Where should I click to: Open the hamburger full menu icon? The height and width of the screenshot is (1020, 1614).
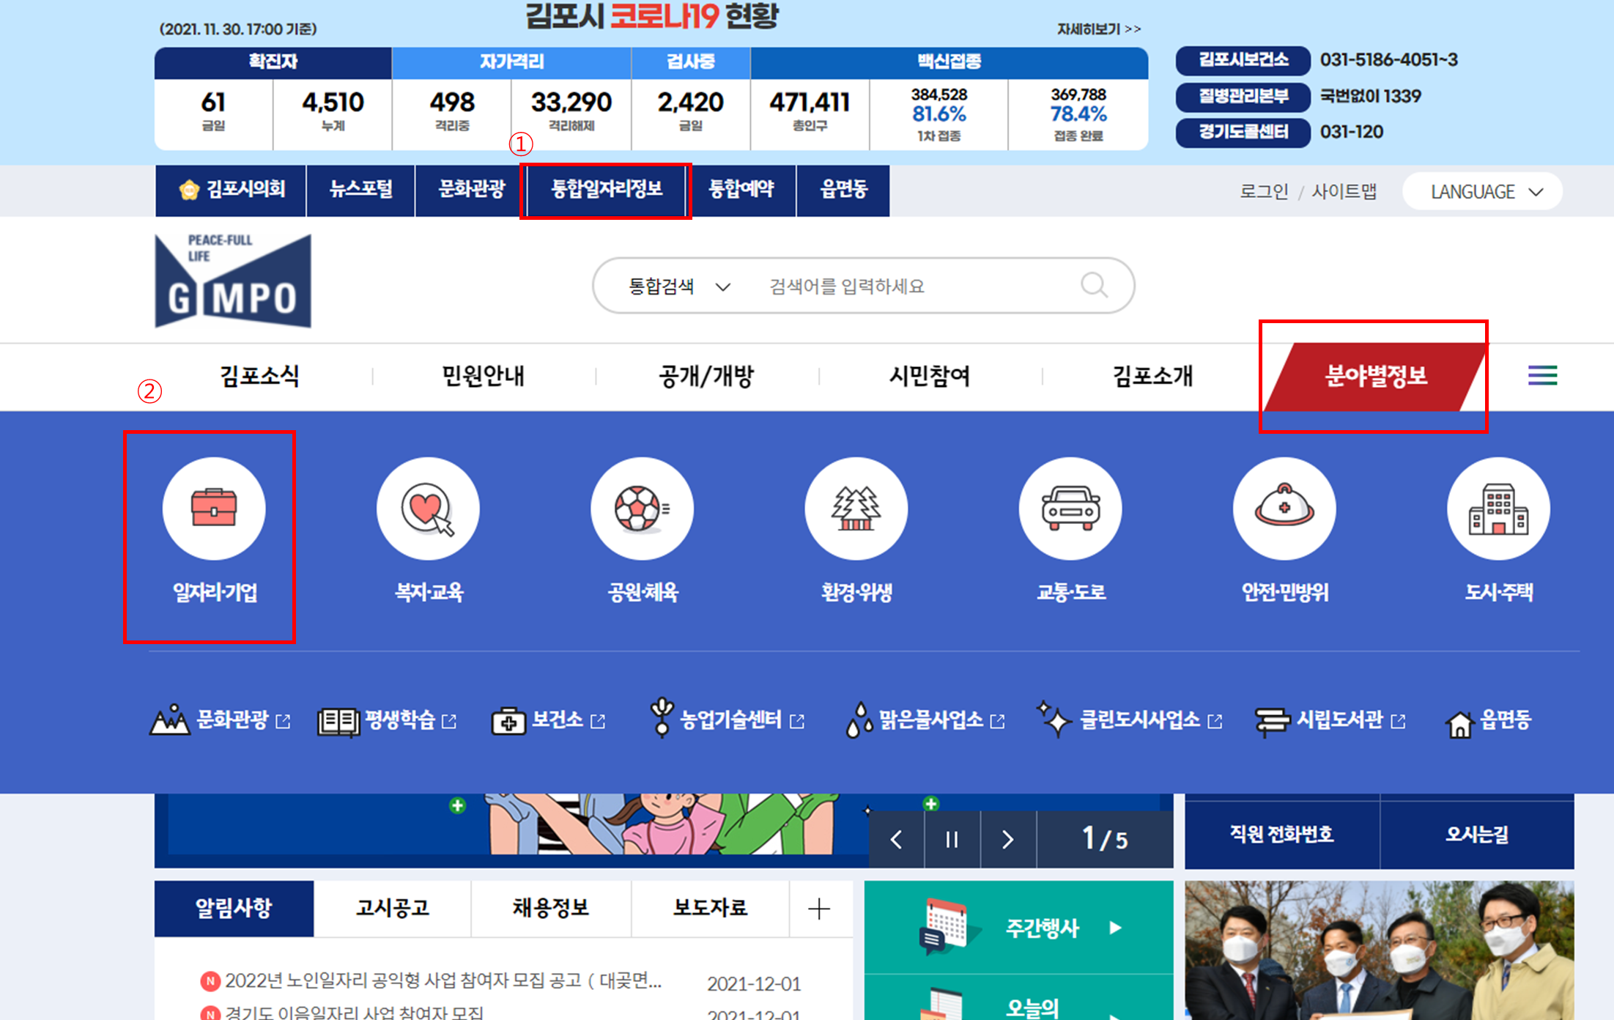1542,375
